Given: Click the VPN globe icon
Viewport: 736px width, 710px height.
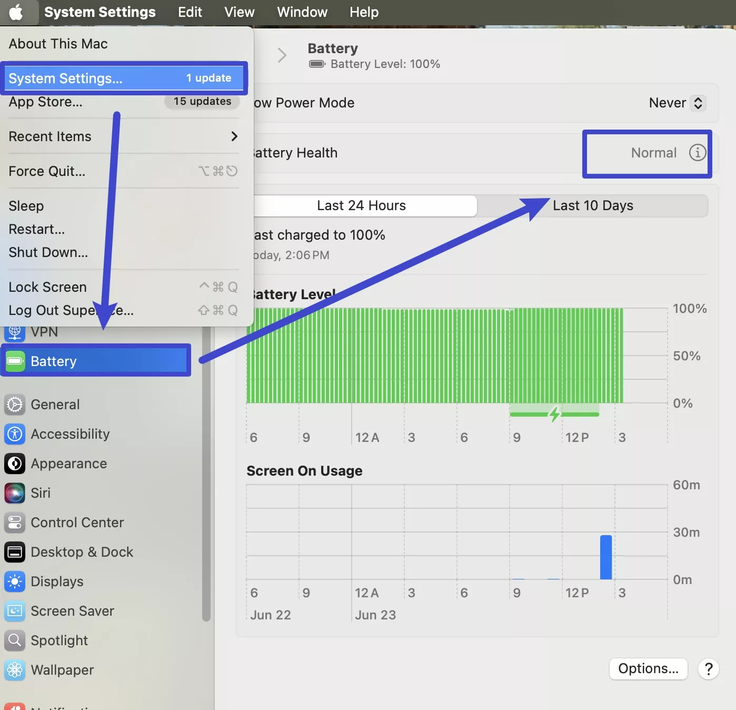Looking at the screenshot, I should click(15, 333).
